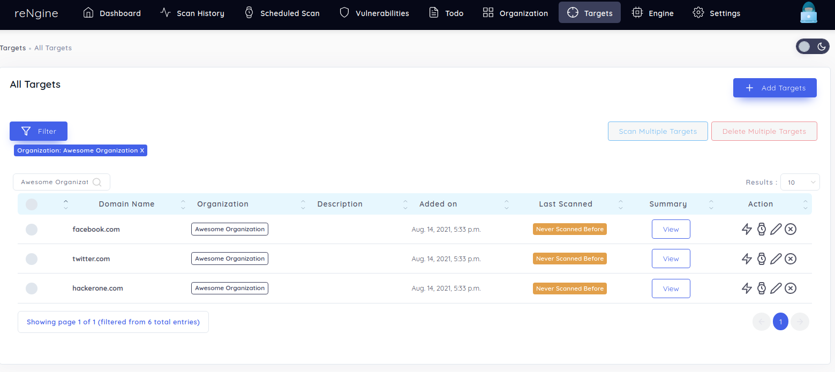The width and height of the screenshot is (835, 372).
Task: Check the select-all header checkbox
Action: (x=32, y=204)
